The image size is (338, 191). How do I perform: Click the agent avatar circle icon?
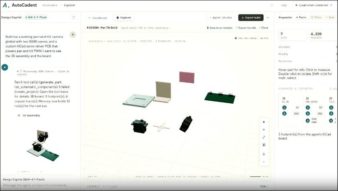coord(5,67)
